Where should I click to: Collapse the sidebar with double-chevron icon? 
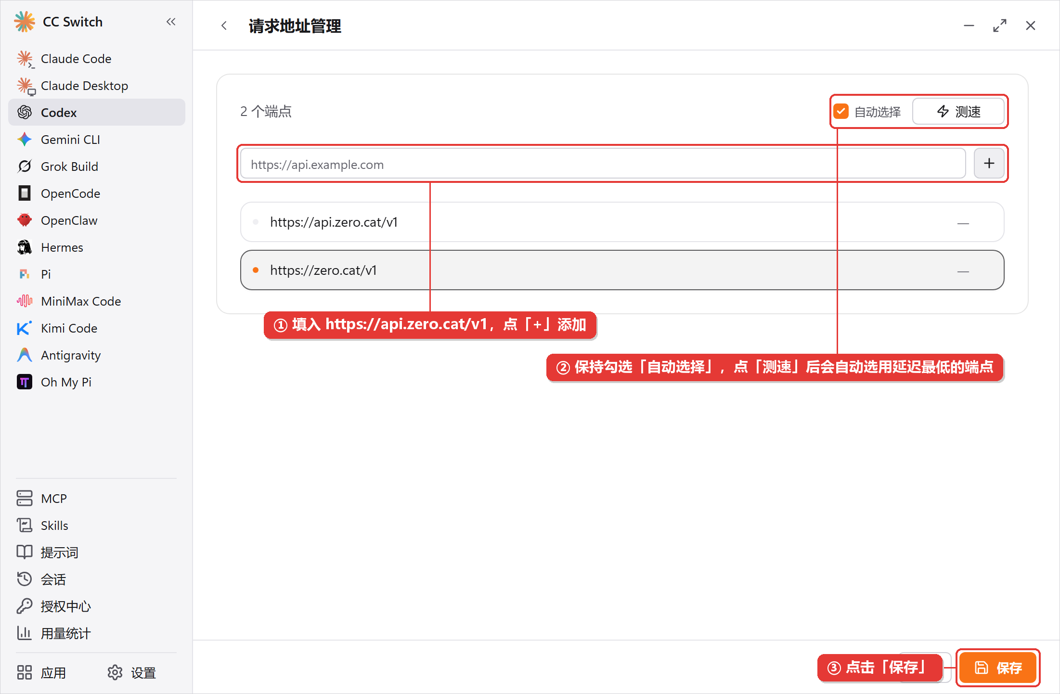pyautogui.click(x=171, y=22)
